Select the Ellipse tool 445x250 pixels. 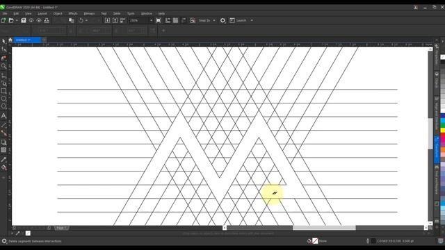(3, 99)
